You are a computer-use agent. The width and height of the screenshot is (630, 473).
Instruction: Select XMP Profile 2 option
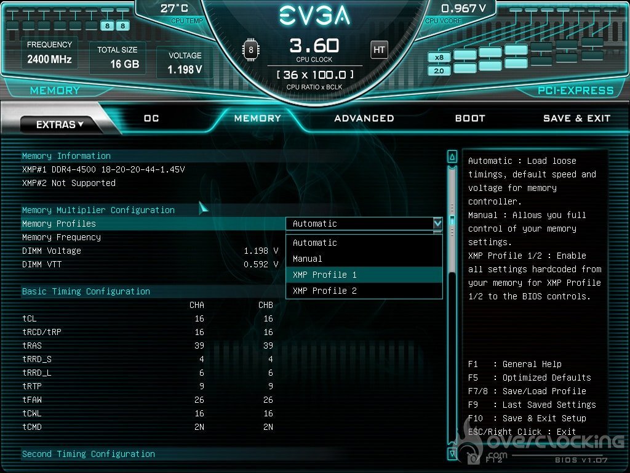tap(364, 291)
